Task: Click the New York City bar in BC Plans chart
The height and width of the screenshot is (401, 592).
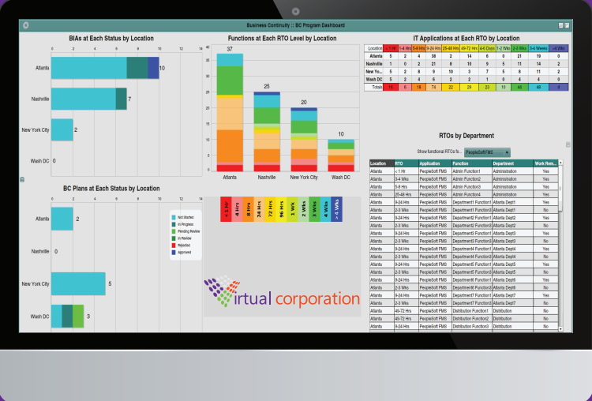Action: coord(78,283)
